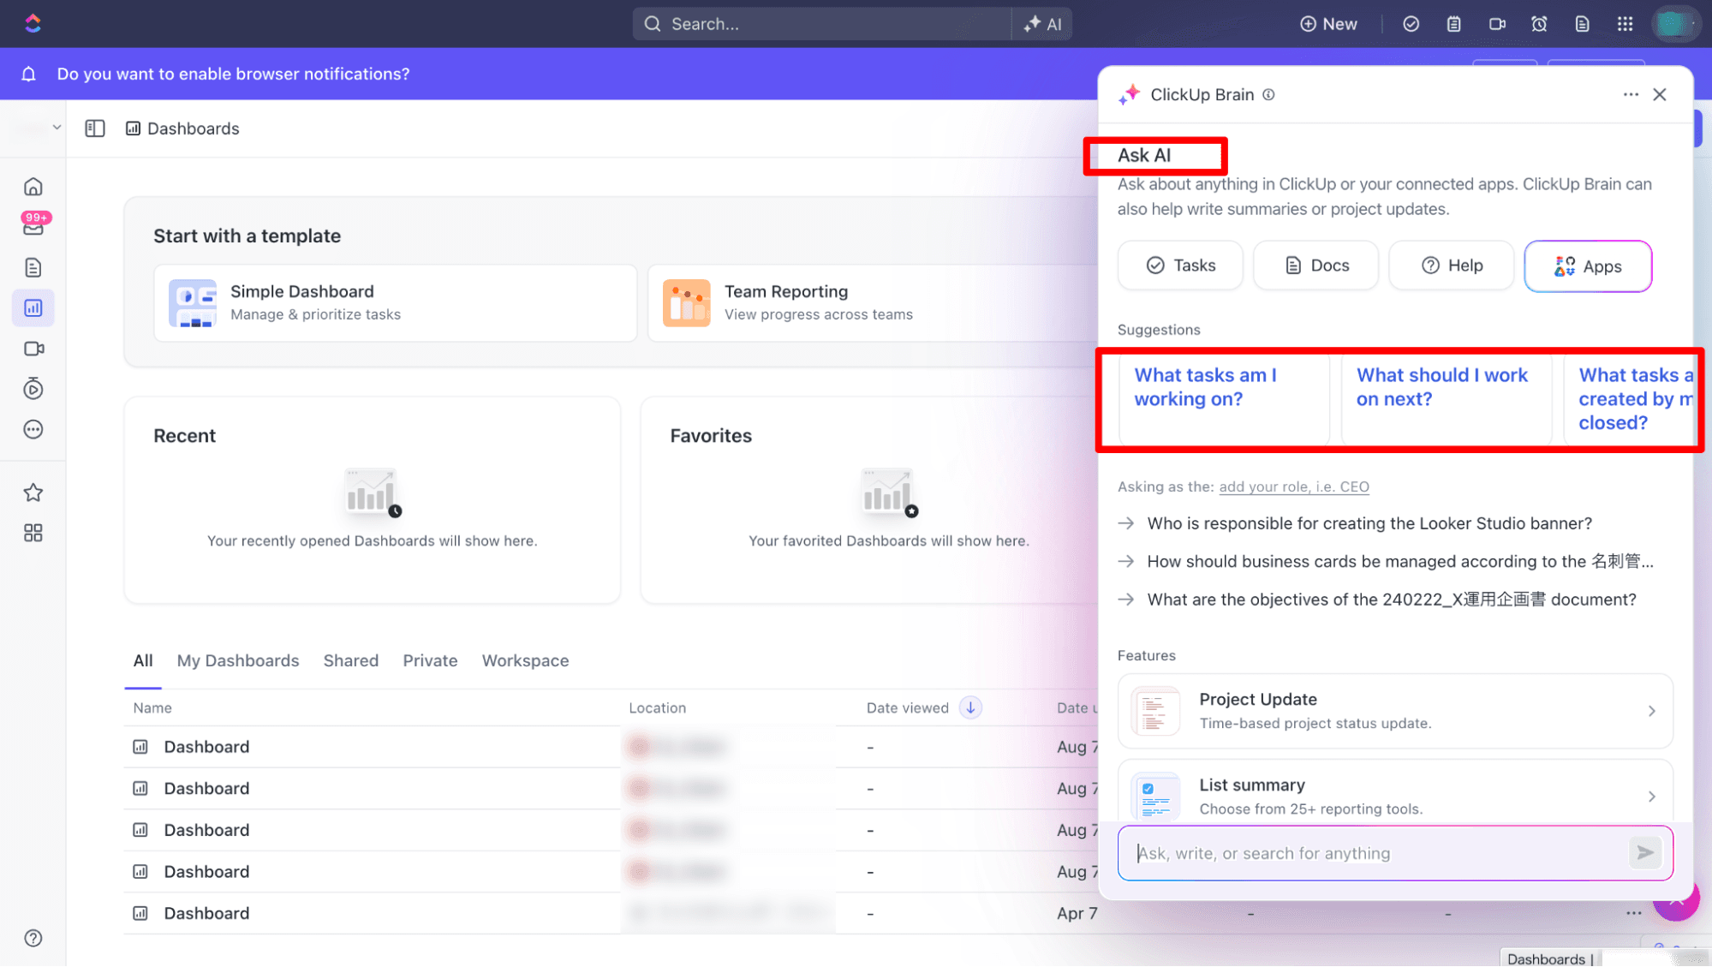Click the Location column header

tap(657, 707)
